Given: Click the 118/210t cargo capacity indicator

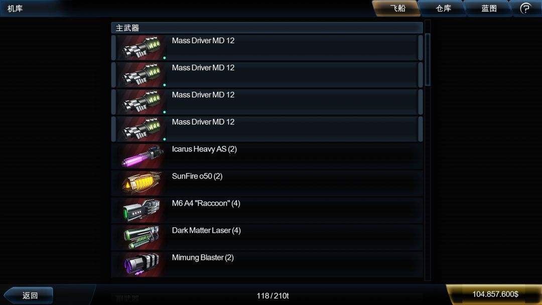Looking at the screenshot, I should pyautogui.click(x=273, y=295).
